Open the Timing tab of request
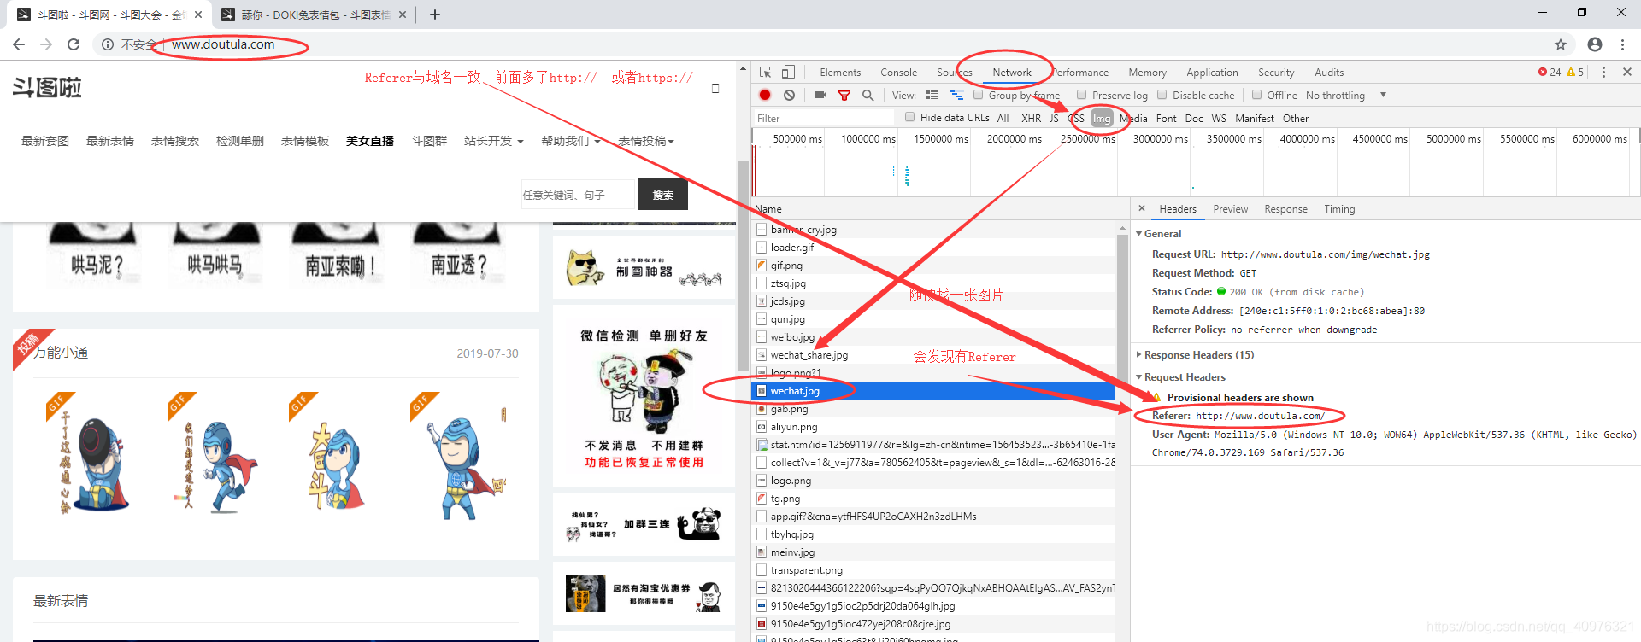 [1339, 208]
